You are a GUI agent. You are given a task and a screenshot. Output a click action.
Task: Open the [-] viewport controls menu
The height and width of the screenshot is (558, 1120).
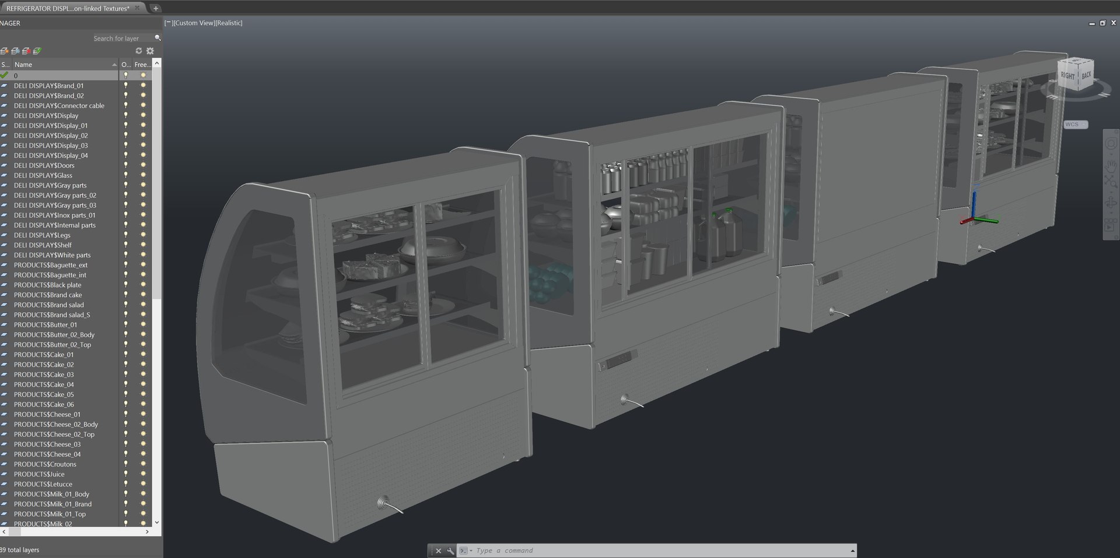pyautogui.click(x=169, y=23)
